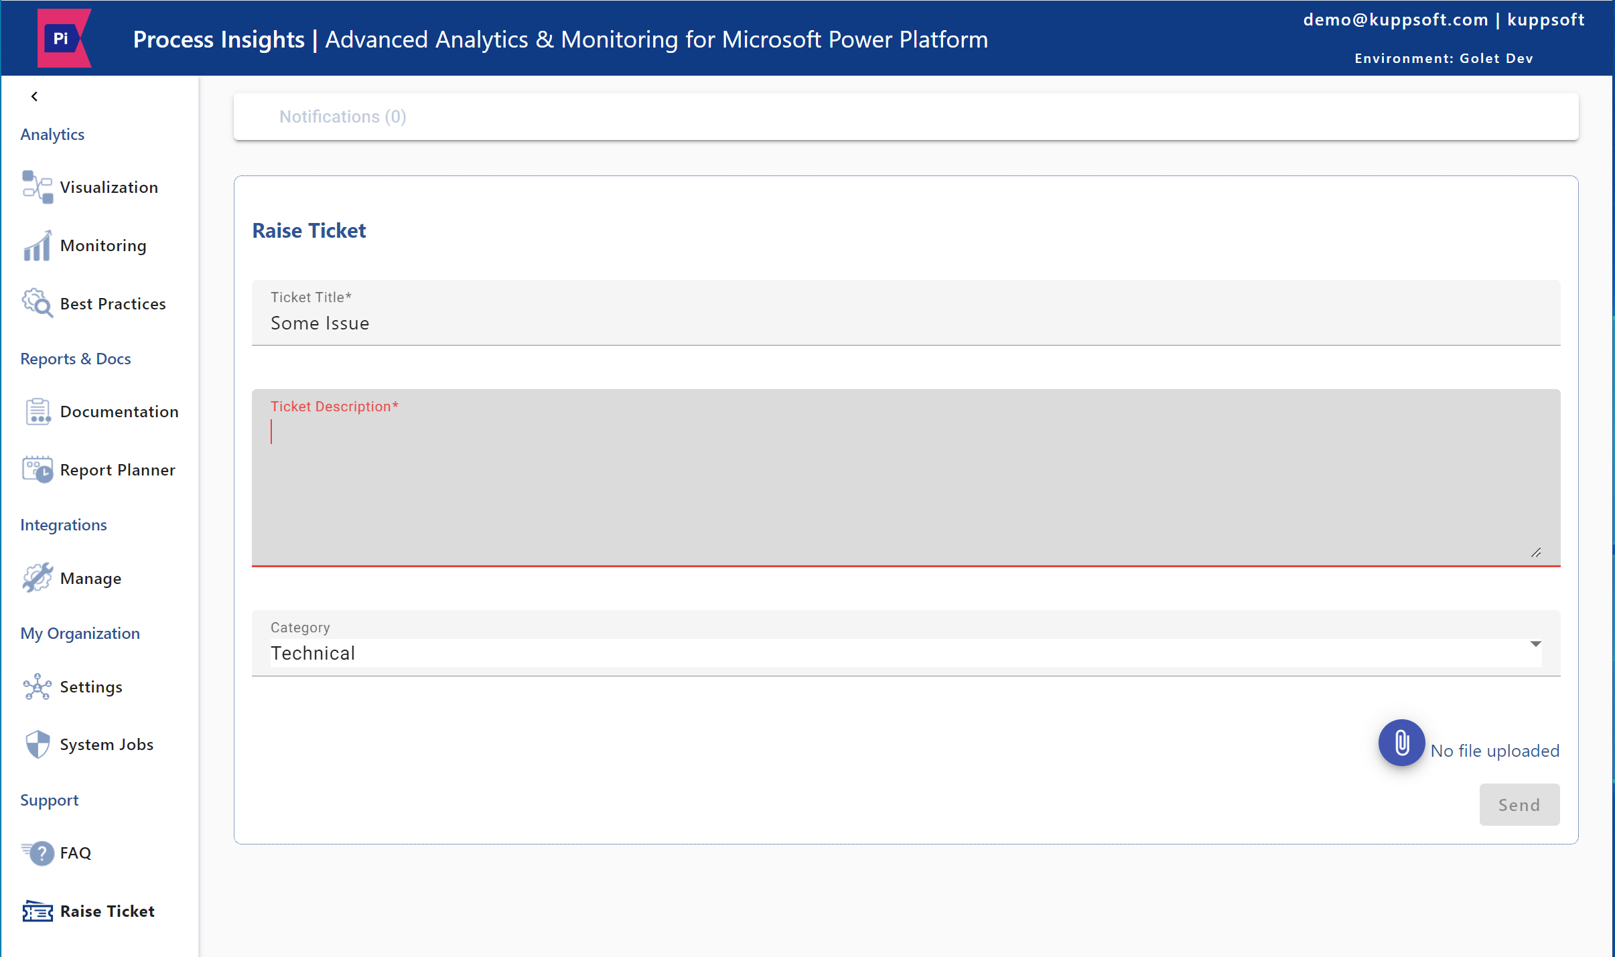Open Best Practices gear-magnifier icon
Viewport: 1615px width, 957px height.
click(38, 303)
